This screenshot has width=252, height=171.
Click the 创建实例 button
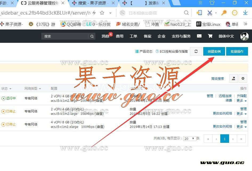coord(214,51)
